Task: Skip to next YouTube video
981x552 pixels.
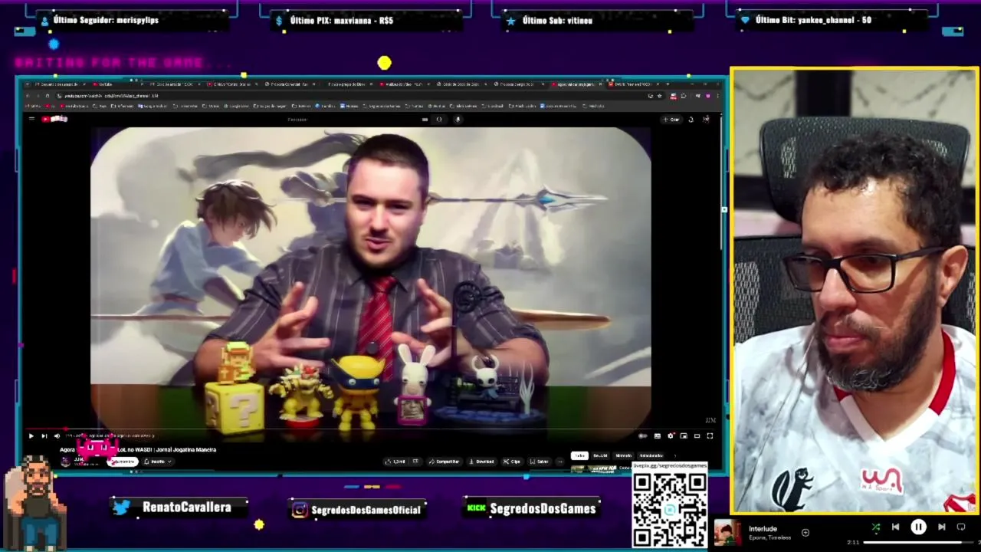Action: point(44,436)
